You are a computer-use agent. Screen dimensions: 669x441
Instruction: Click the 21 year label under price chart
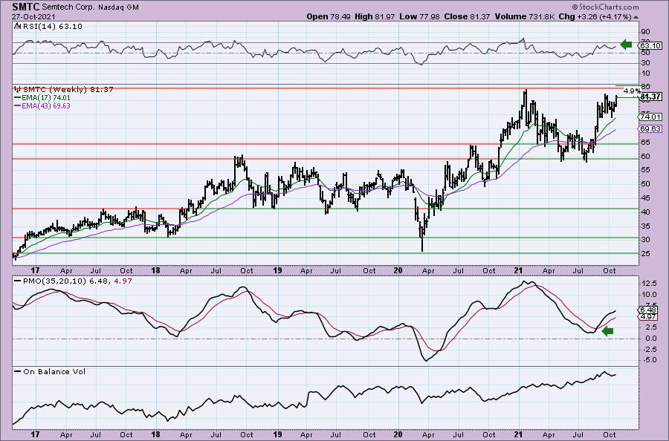[518, 270]
